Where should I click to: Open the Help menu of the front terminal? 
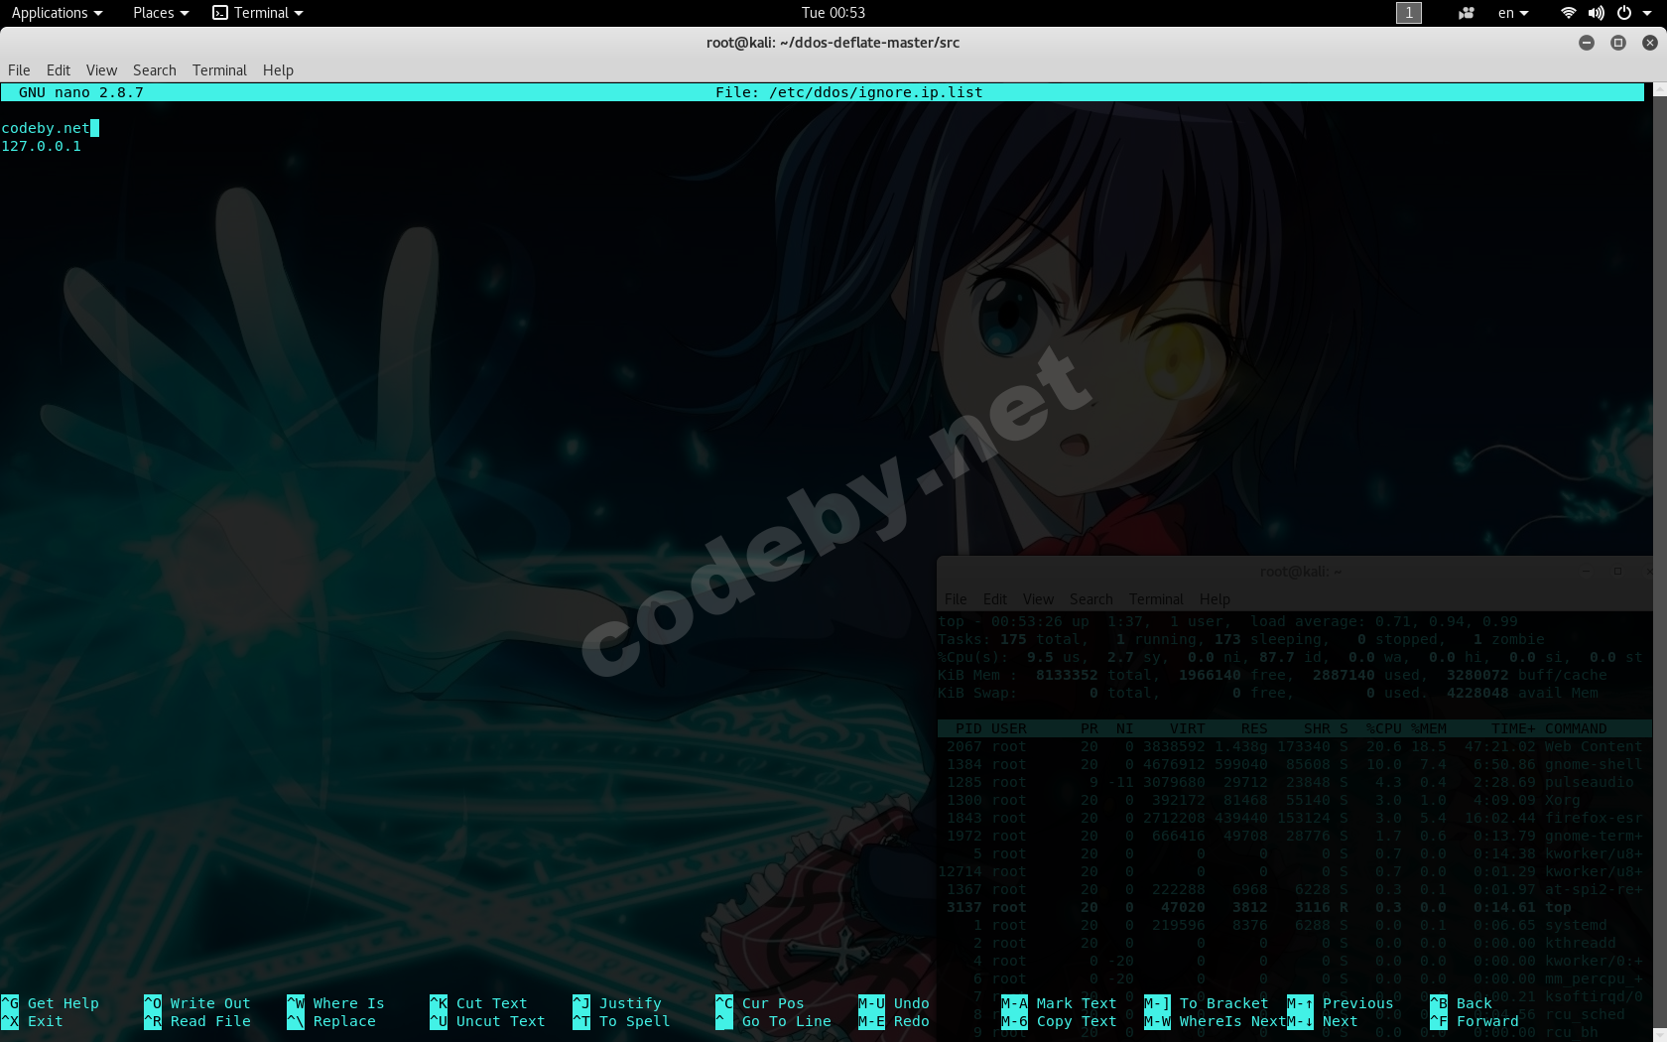point(278,70)
